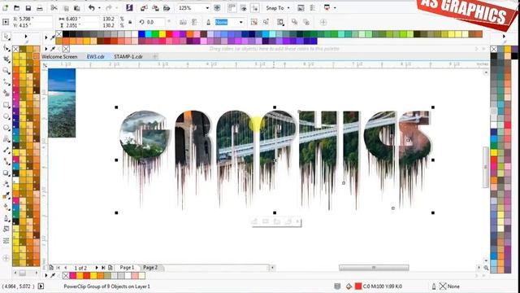Pick black swatch in top palette
The height and width of the screenshot is (293, 520).
[66, 34]
